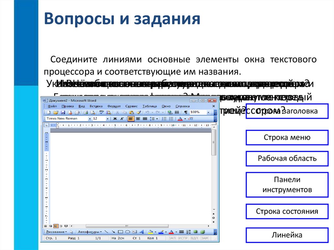The height and width of the screenshot is (250, 334).
Task: Run spelling check ABC icon
Action: [102, 112]
